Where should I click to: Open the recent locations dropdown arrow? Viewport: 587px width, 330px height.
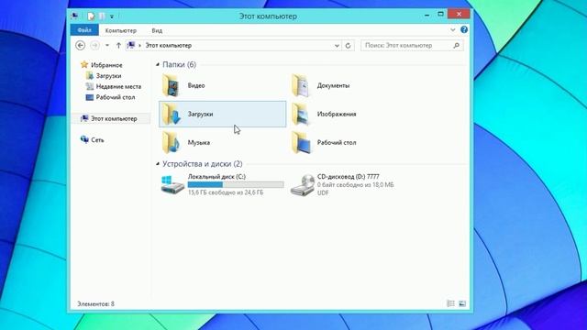(107, 45)
